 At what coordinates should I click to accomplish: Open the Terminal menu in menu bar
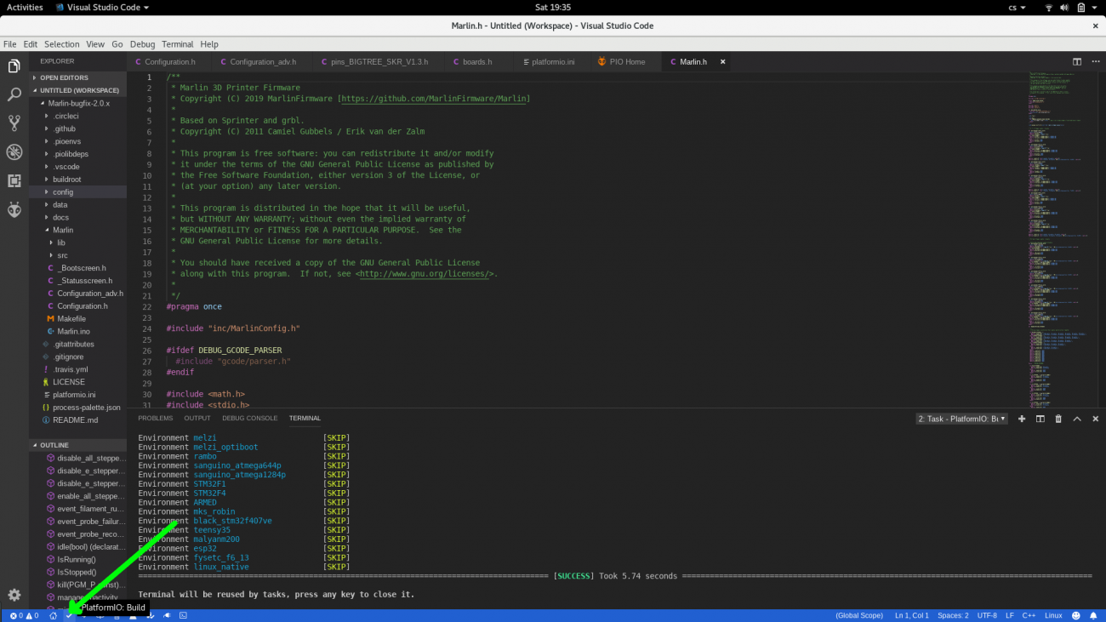[x=177, y=44]
